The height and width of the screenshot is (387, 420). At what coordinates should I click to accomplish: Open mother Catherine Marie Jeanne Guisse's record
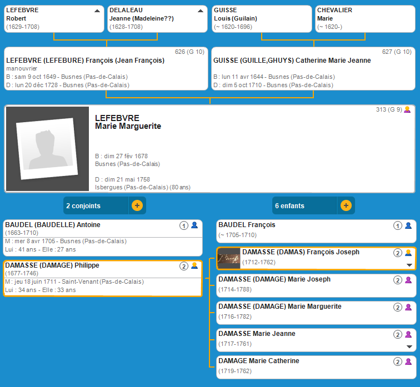313,68
